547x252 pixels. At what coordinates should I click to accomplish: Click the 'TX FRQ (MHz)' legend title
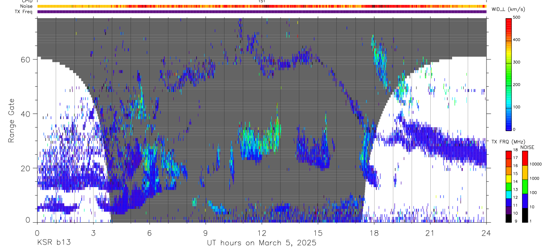click(x=508, y=141)
